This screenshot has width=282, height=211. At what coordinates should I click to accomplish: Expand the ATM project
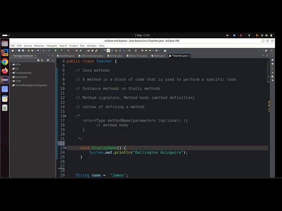click(11, 65)
